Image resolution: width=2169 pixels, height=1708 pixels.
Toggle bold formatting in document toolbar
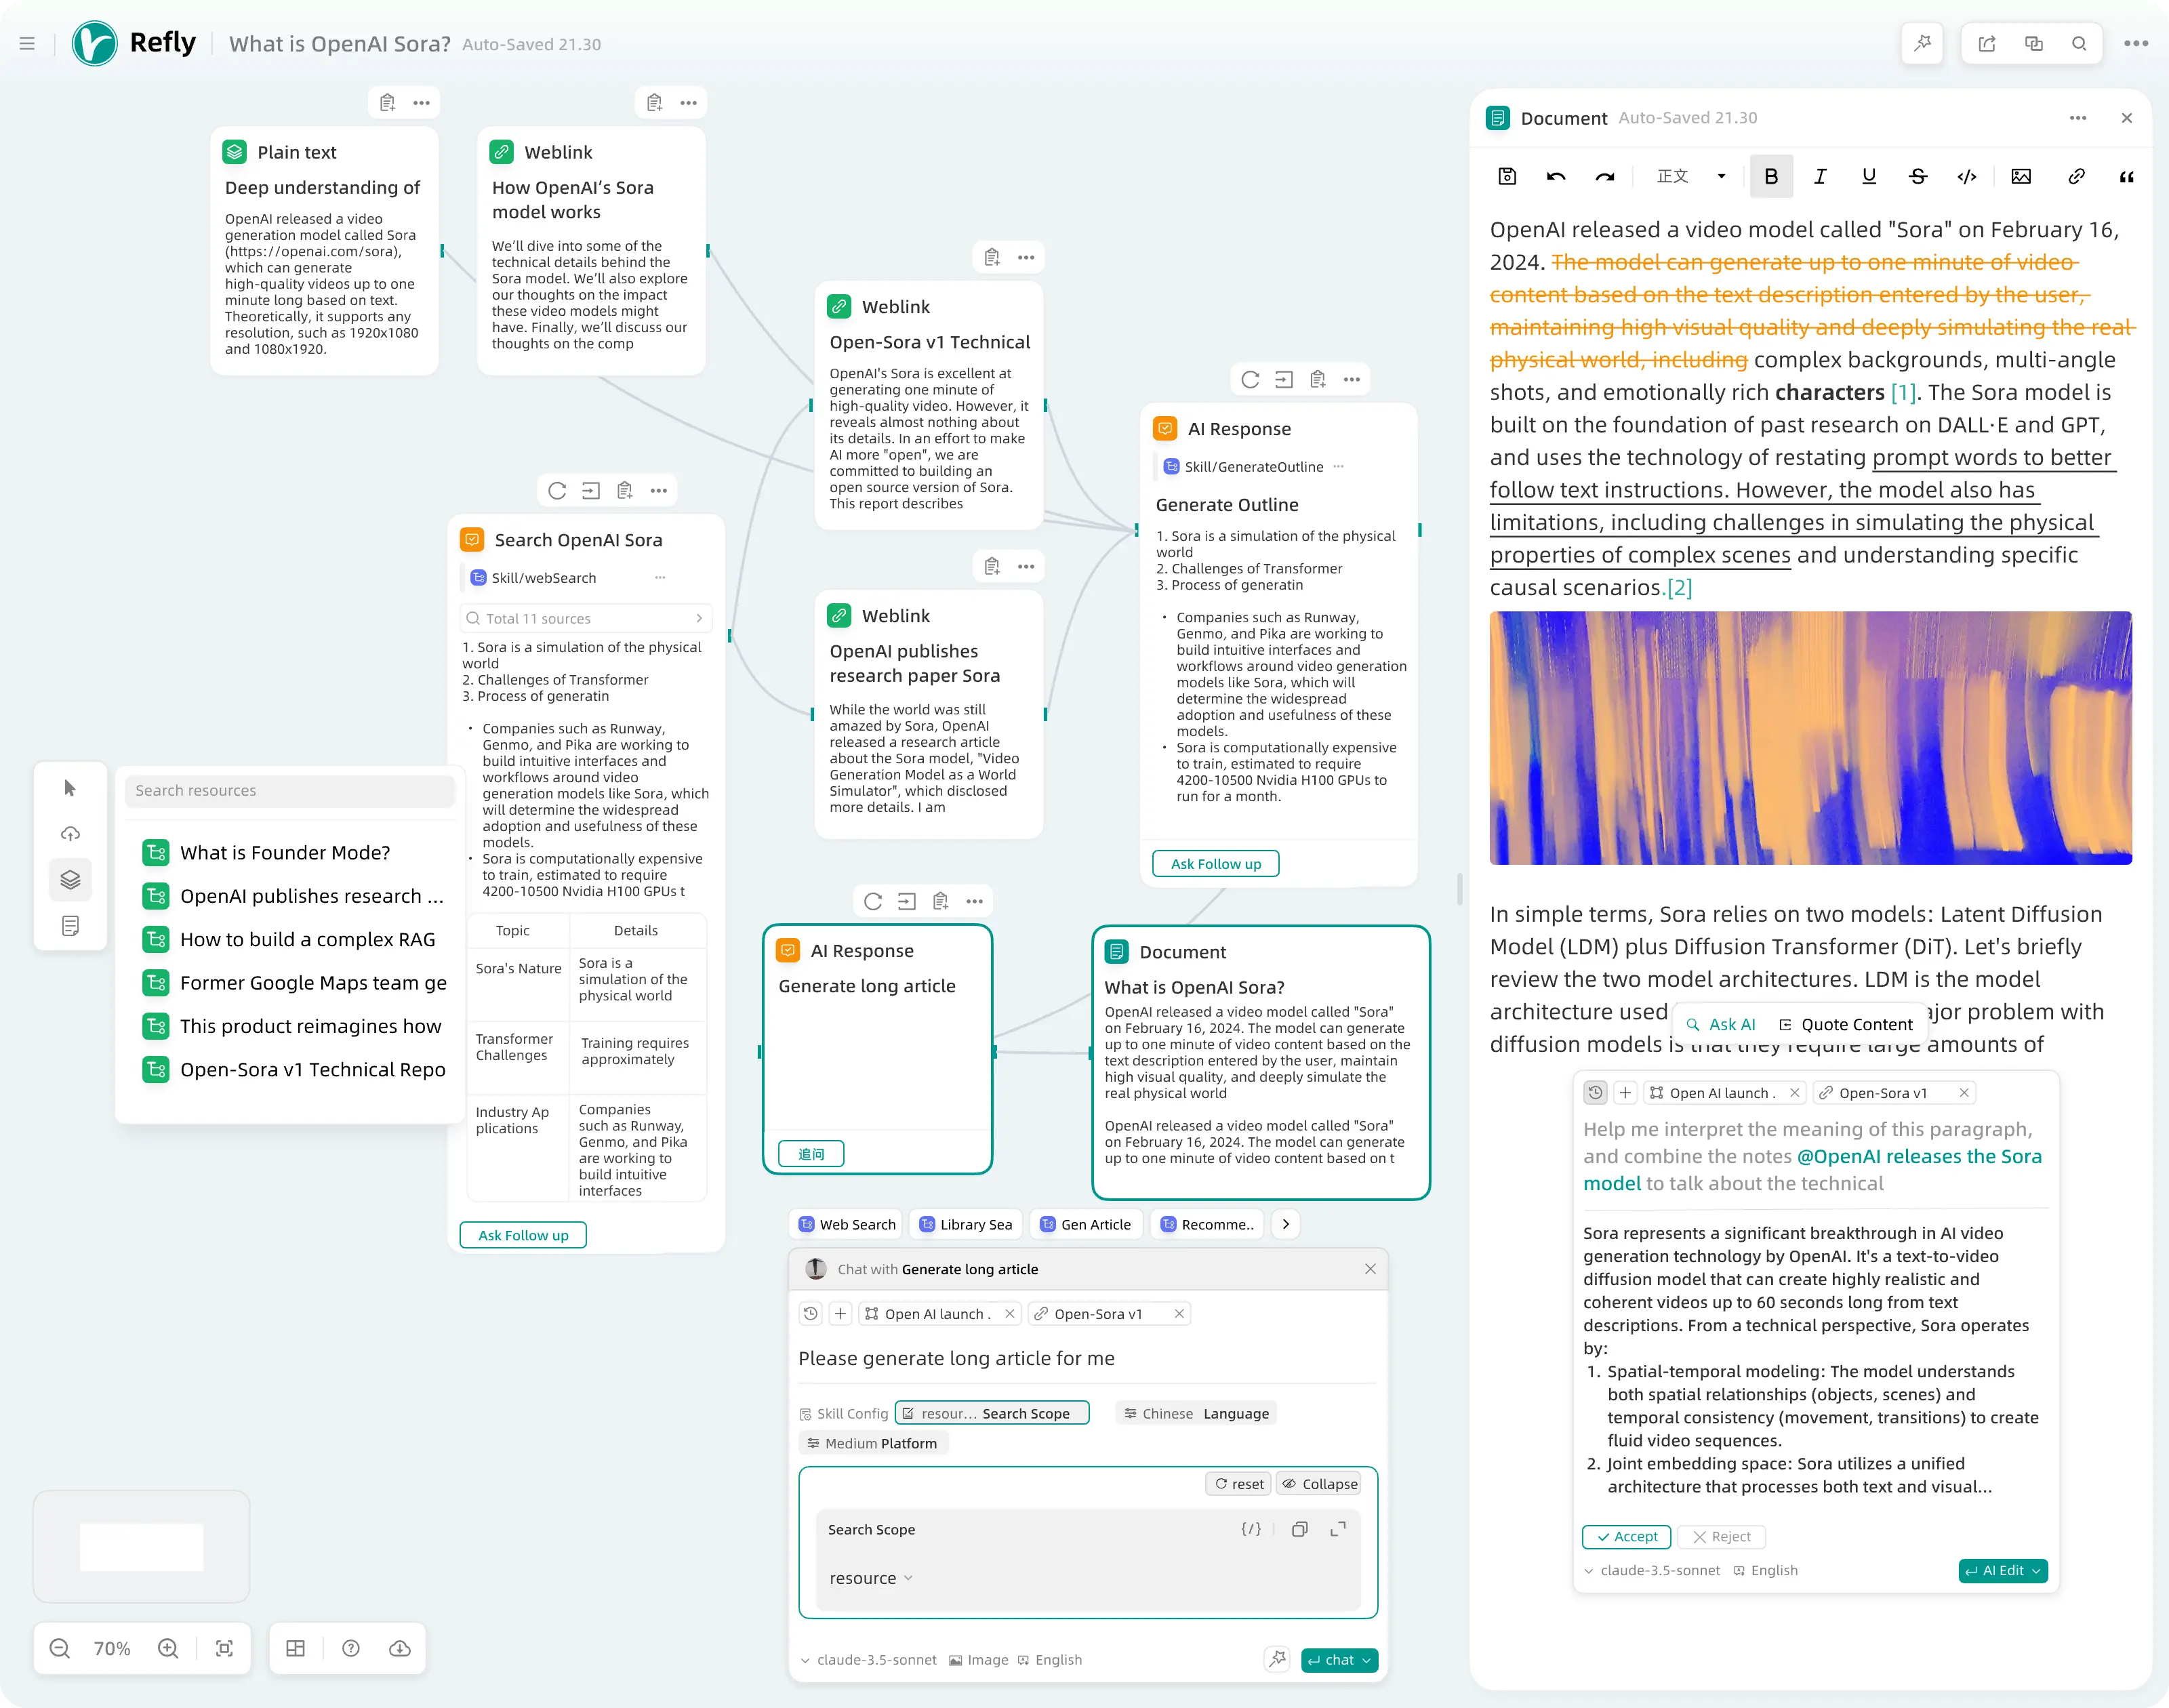[1771, 177]
